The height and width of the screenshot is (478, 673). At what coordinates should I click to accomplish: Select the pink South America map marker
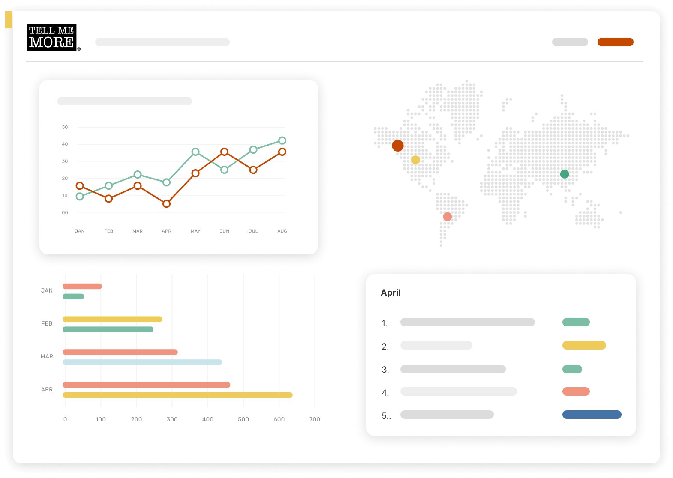[x=447, y=217]
